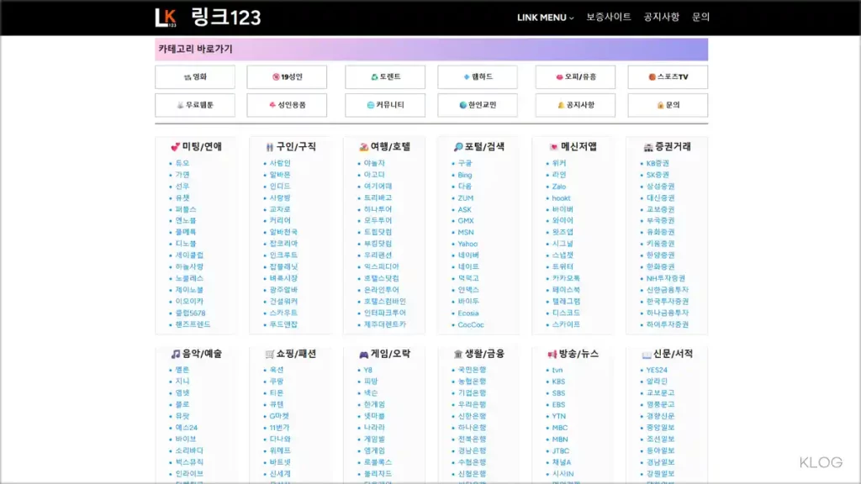Click the magnifier icon beside 포털/검색

tap(458, 147)
